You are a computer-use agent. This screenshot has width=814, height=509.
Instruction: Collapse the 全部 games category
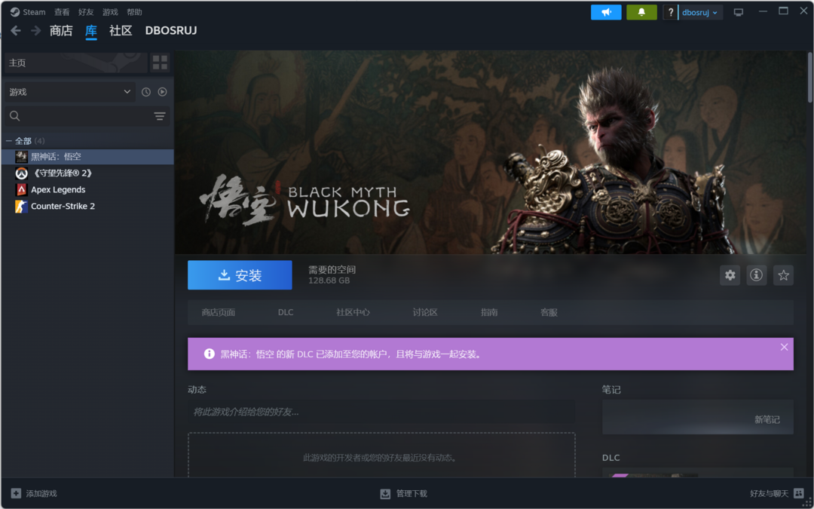(x=9, y=141)
